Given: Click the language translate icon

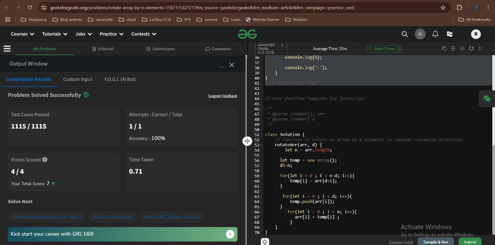Looking at the screenshot, I should coord(450,34).
